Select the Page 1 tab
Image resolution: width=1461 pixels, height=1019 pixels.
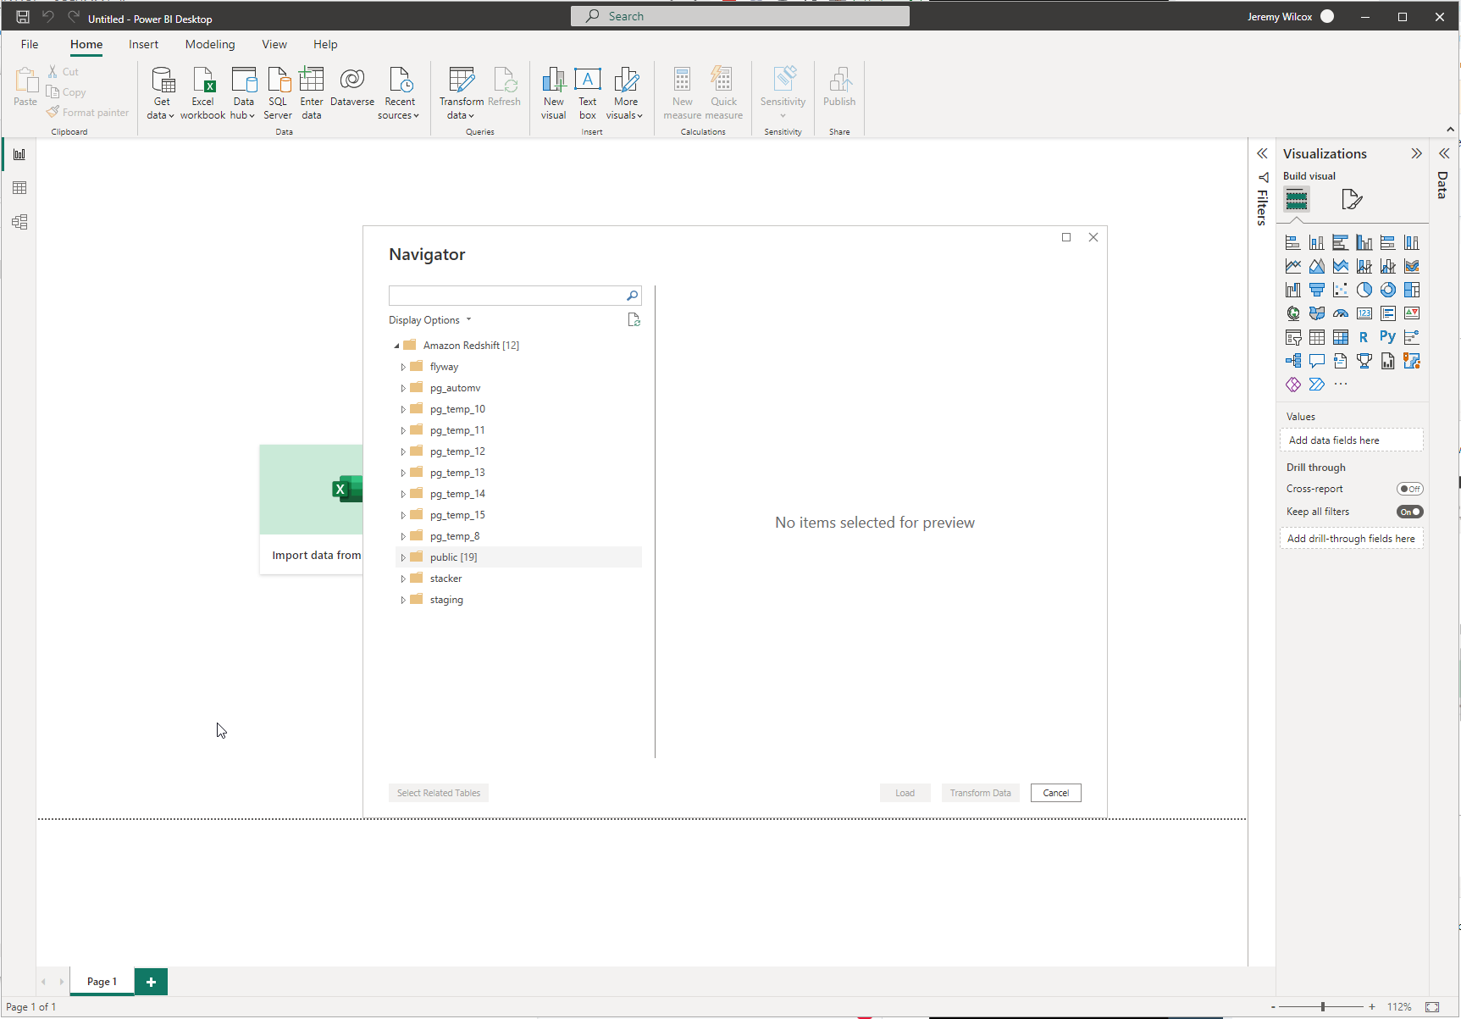tap(102, 982)
